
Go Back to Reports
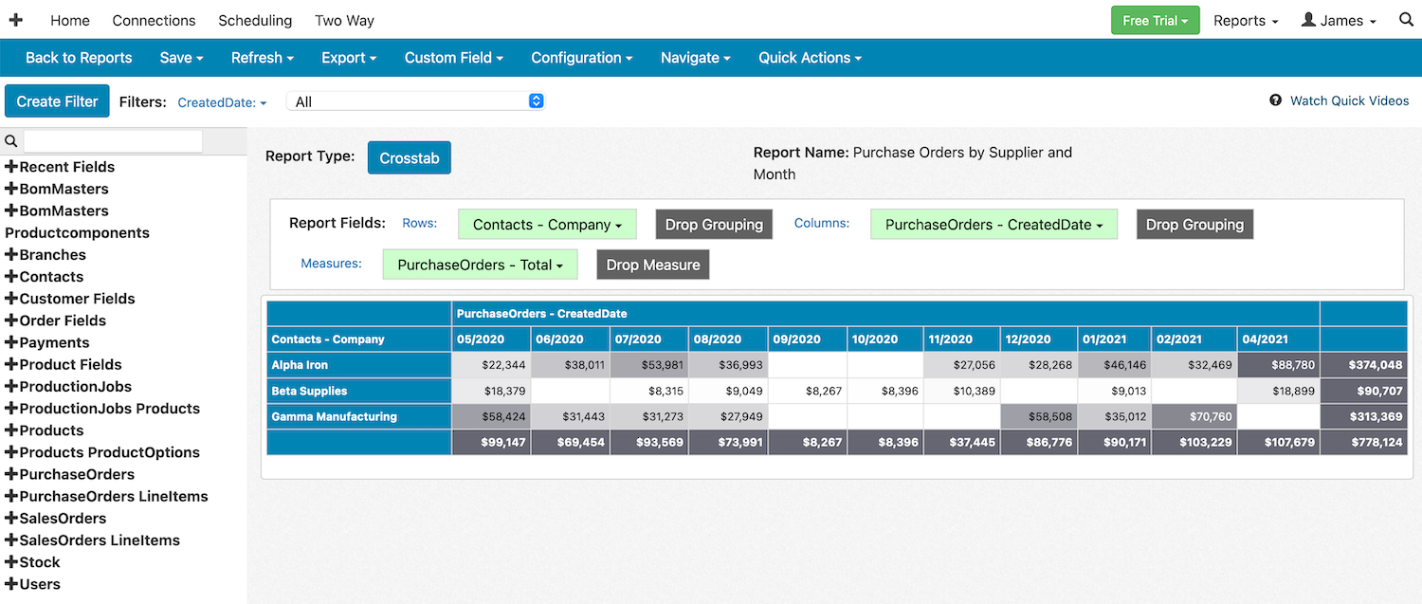(79, 58)
